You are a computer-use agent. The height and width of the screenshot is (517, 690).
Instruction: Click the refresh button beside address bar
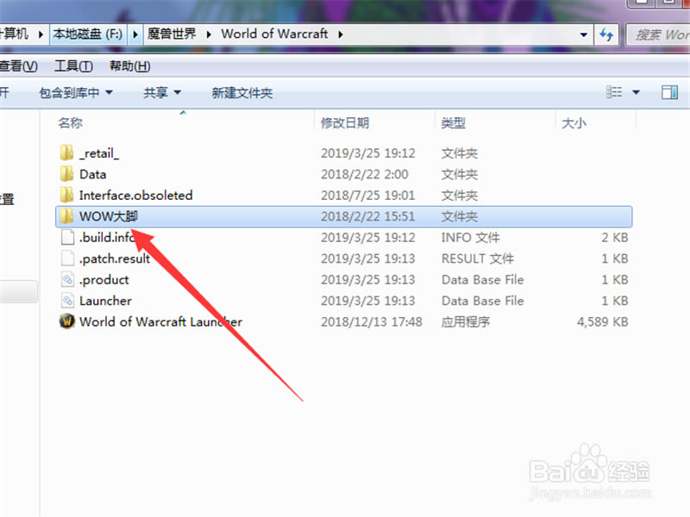pyautogui.click(x=607, y=34)
